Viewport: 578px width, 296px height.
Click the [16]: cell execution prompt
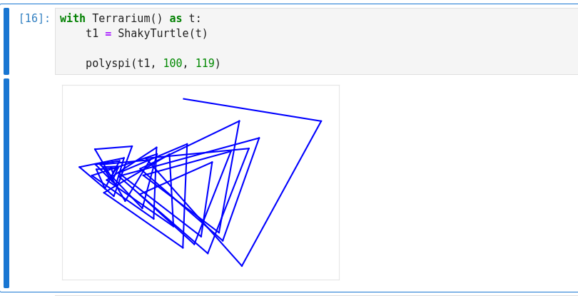[34, 19]
